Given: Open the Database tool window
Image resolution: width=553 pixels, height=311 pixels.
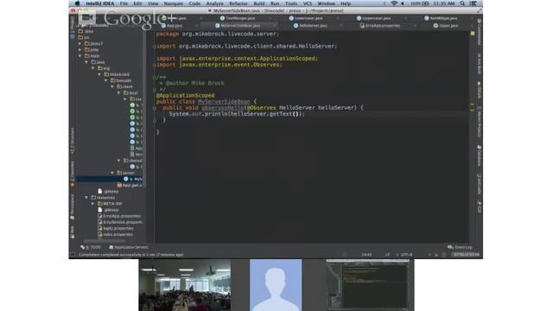Looking at the screenshot, I should [480, 155].
